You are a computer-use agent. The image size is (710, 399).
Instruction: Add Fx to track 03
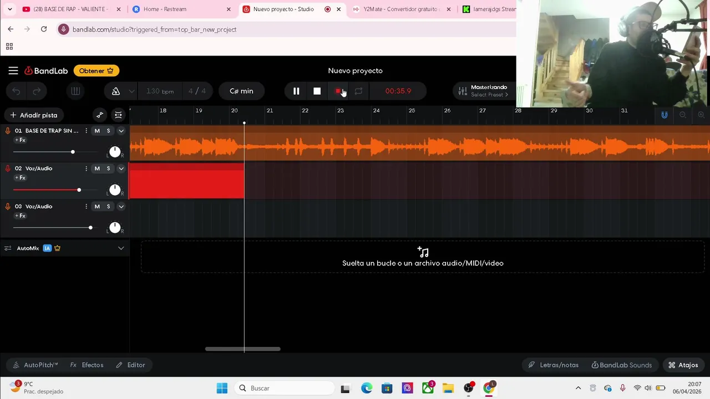21,216
